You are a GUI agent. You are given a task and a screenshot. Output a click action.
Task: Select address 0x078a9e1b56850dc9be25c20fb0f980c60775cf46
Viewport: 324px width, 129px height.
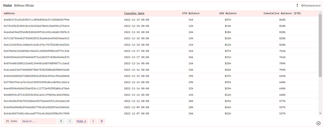[x=36, y=51]
